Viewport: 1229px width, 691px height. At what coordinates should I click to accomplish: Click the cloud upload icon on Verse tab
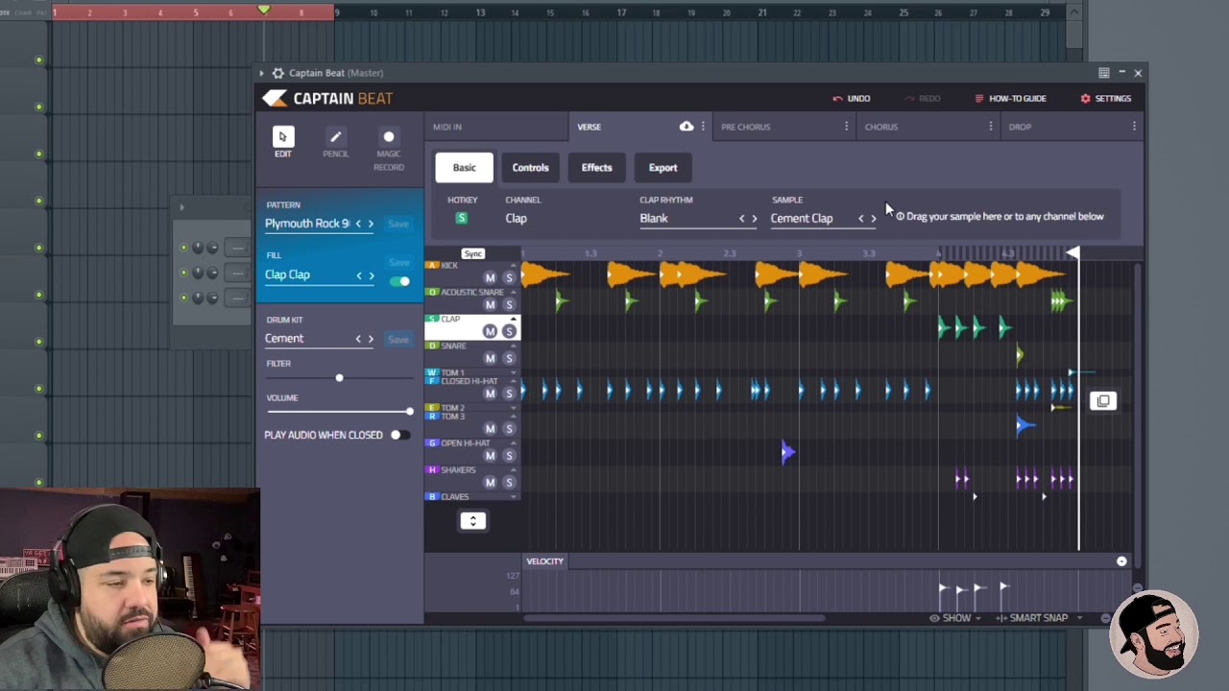click(x=686, y=126)
